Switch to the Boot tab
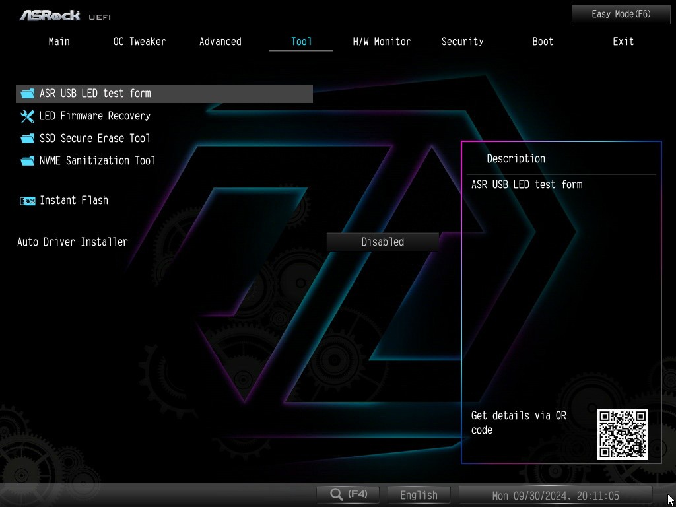 543,42
